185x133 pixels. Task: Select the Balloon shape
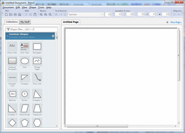(x=12, y=94)
